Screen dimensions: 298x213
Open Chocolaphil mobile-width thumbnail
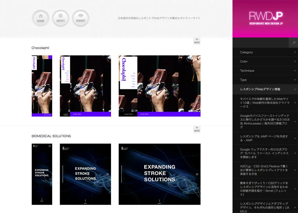coord(42,86)
